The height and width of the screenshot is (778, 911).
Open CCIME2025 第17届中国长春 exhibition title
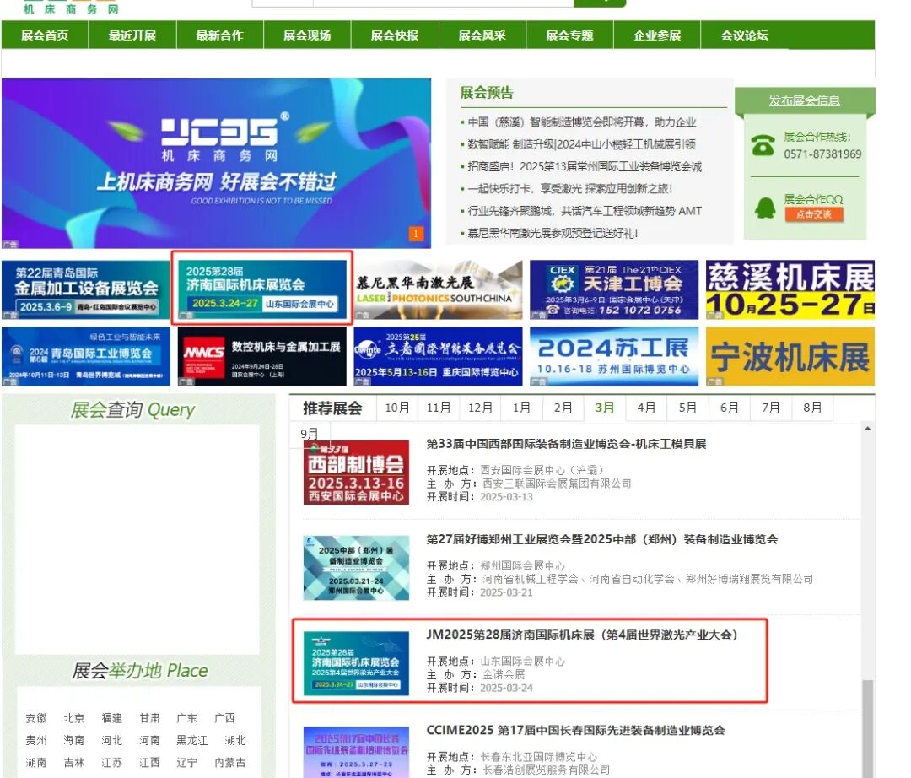576,731
